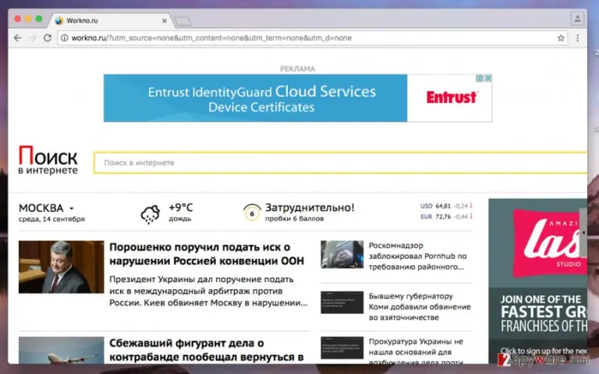Viewport: 599px width, 374px height.
Task: Reload the page with refresh icon
Action: [48, 37]
